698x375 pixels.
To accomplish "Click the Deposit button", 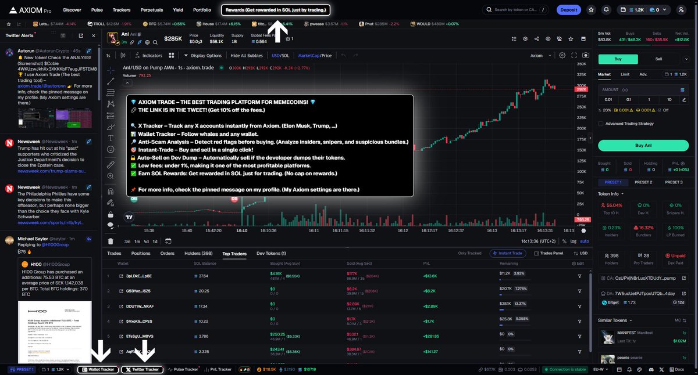I will [x=568, y=10].
